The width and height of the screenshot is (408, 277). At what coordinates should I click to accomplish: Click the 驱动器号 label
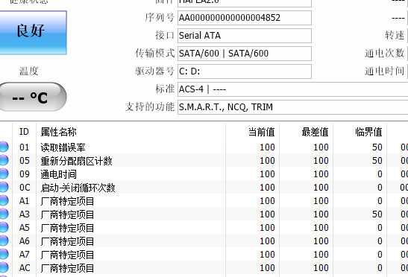pos(155,71)
